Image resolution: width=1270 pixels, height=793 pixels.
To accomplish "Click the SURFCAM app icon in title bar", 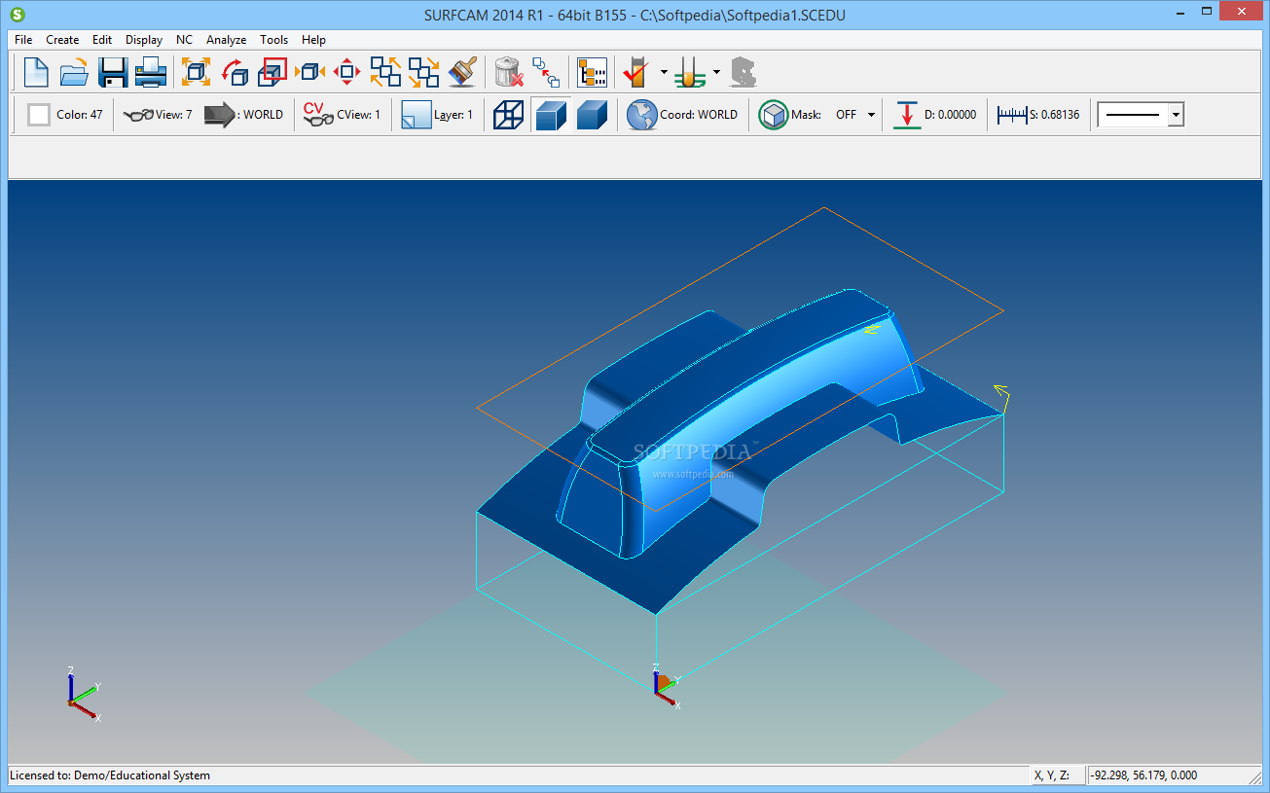I will pos(16,15).
